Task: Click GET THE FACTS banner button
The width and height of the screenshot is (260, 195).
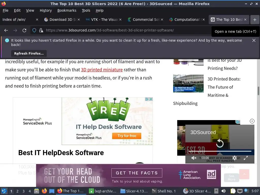Action: coord(137,173)
